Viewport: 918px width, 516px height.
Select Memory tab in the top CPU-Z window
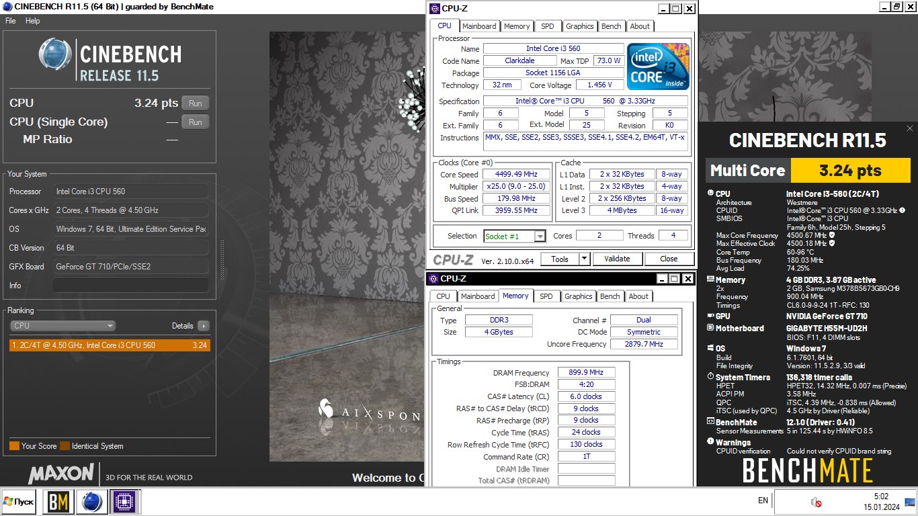(x=517, y=26)
